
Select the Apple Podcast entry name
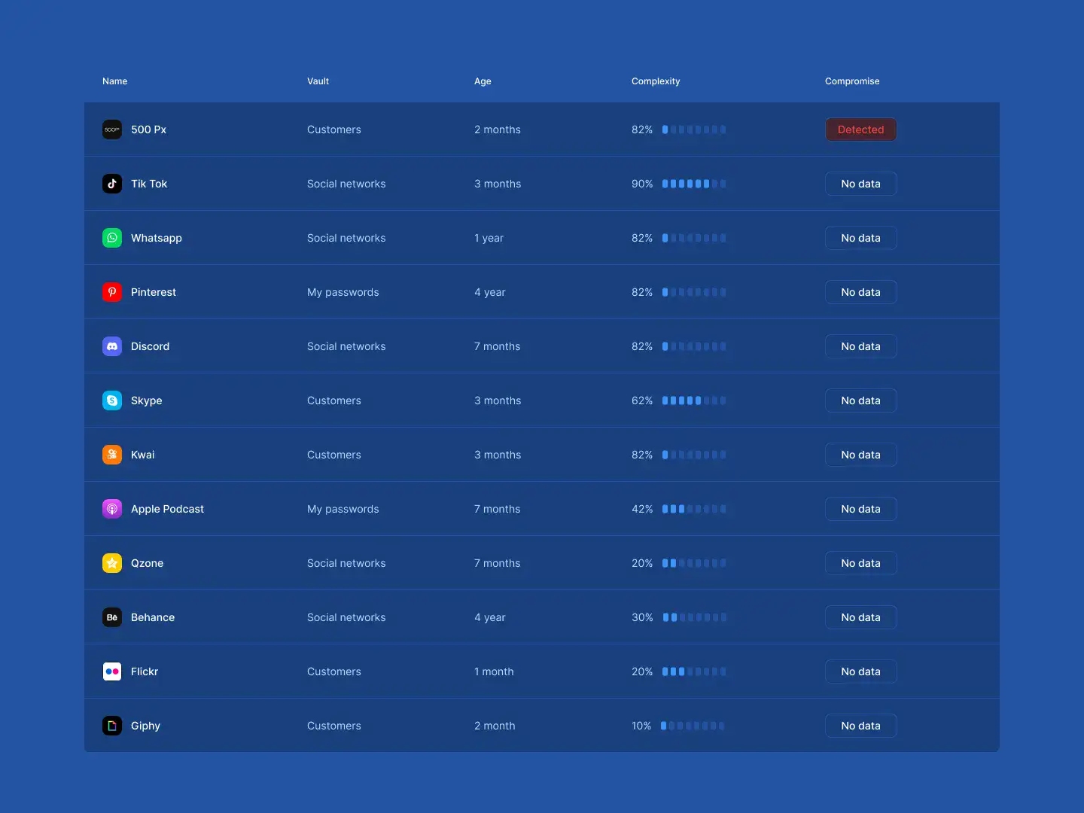click(x=167, y=509)
